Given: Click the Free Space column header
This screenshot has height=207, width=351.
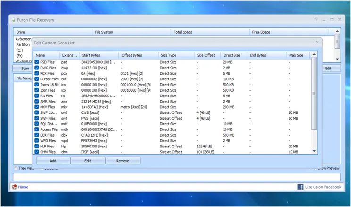Looking at the screenshot, I should pyautogui.click(x=289, y=32).
